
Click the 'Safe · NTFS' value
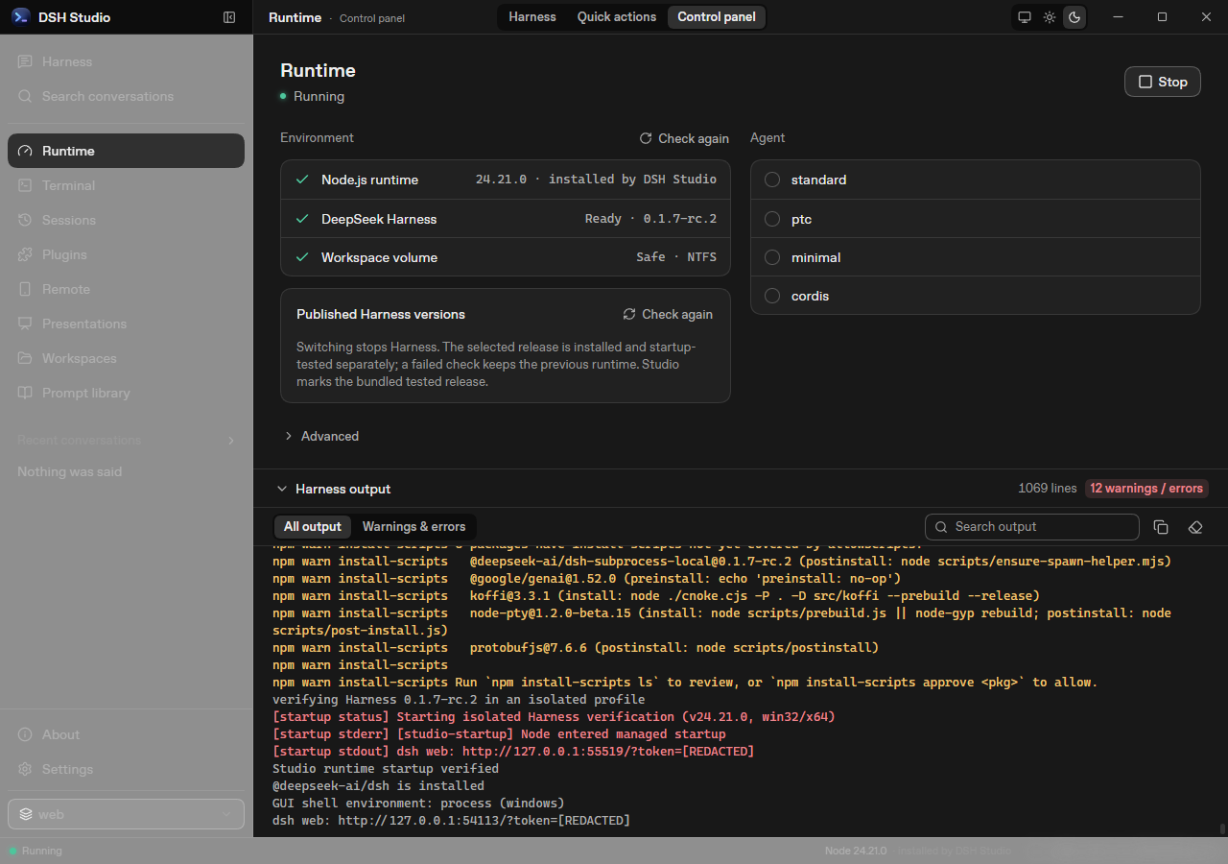[676, 257]
